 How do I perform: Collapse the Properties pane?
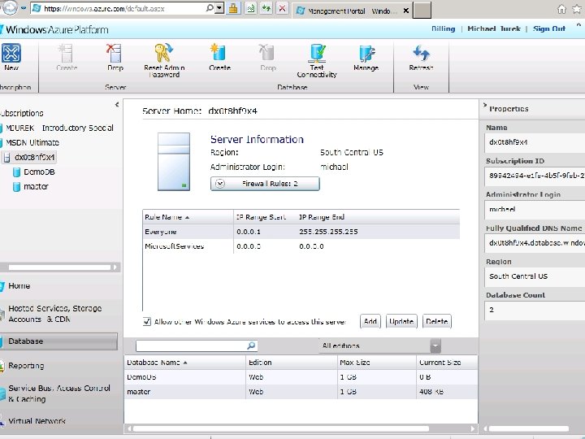(484, 105)
